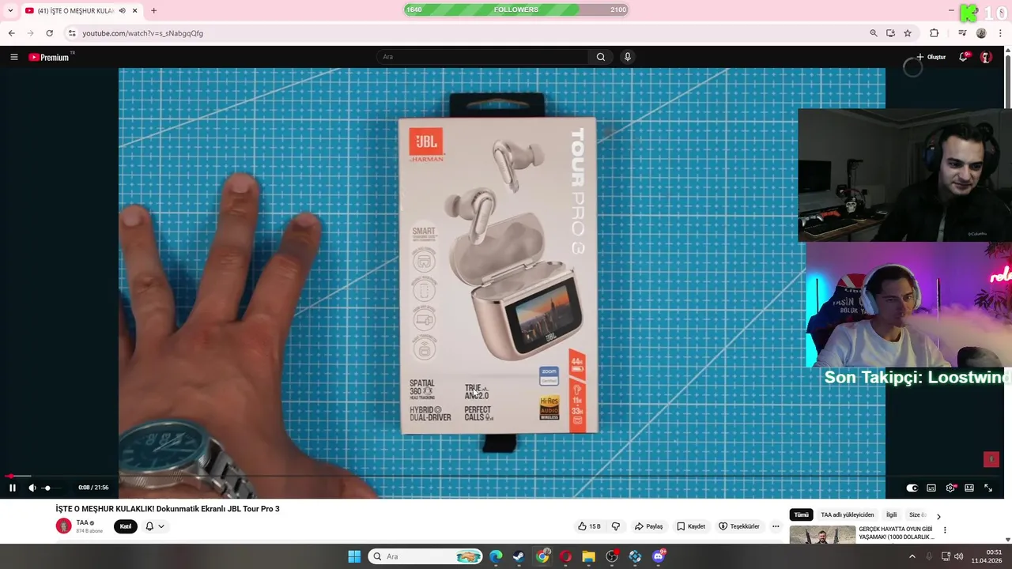Switch to theater mode view
The height and width of the screenshot is (569, 1012).
click(969, 488)
